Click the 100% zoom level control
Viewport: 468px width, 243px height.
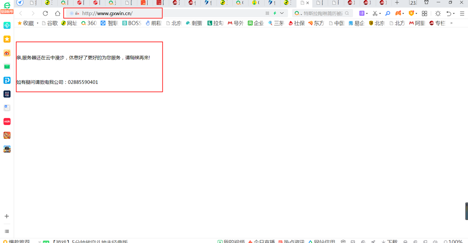pyautogui.click(x=456, y=241)
